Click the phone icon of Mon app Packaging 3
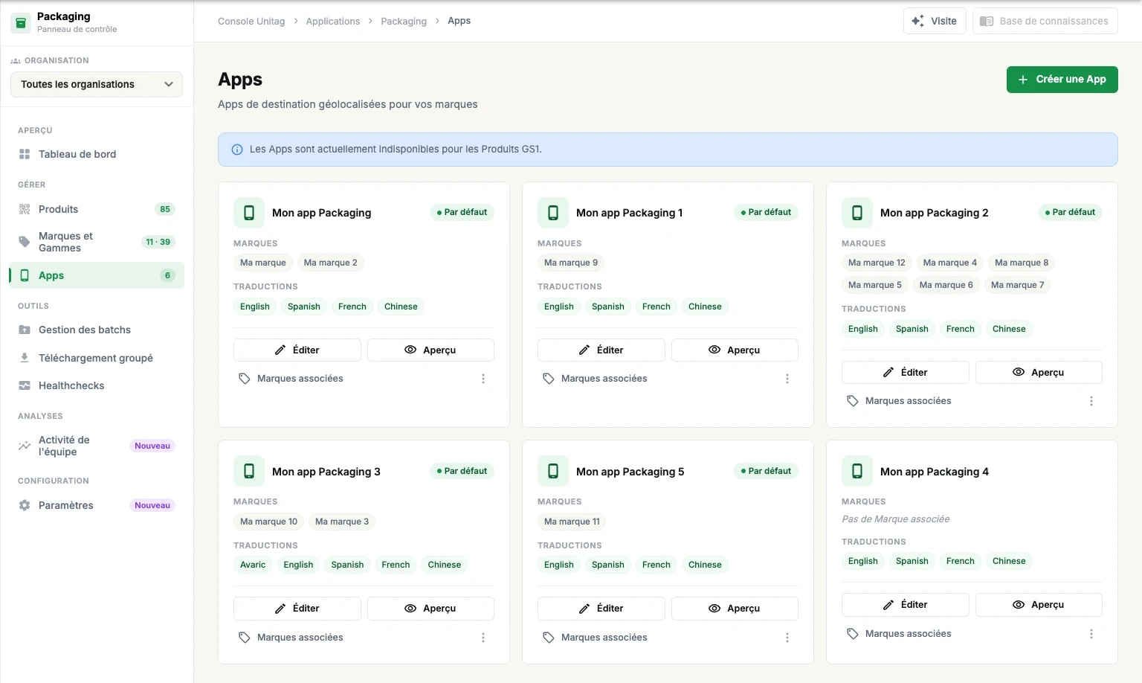1142x683 pixels. 249,471
